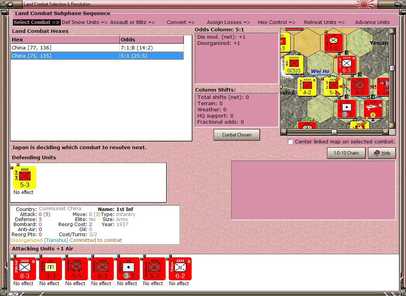
Task: Click the Hex column header
Action: click(x=65, y=39)
